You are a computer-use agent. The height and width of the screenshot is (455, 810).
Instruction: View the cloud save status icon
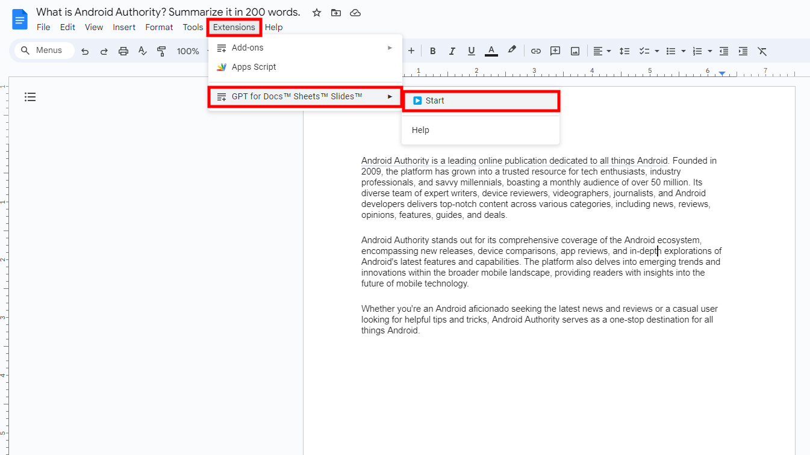click(x=355, y=13)
